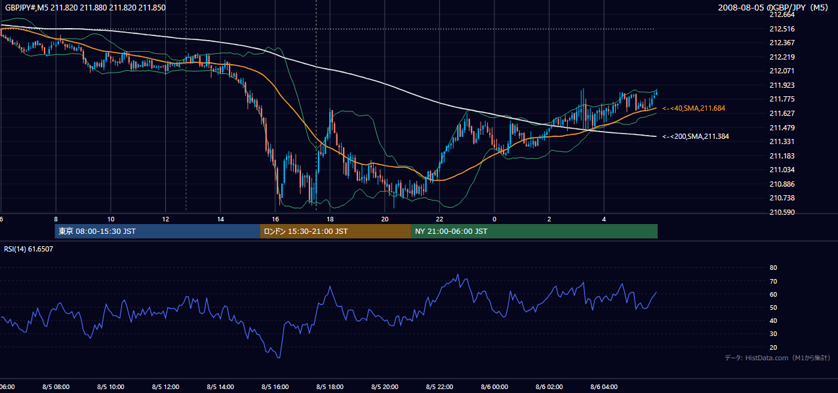The image size is (838, 393).
Task: Click the 8/6 02:00 bottom time label
Action: click(549, 386)
